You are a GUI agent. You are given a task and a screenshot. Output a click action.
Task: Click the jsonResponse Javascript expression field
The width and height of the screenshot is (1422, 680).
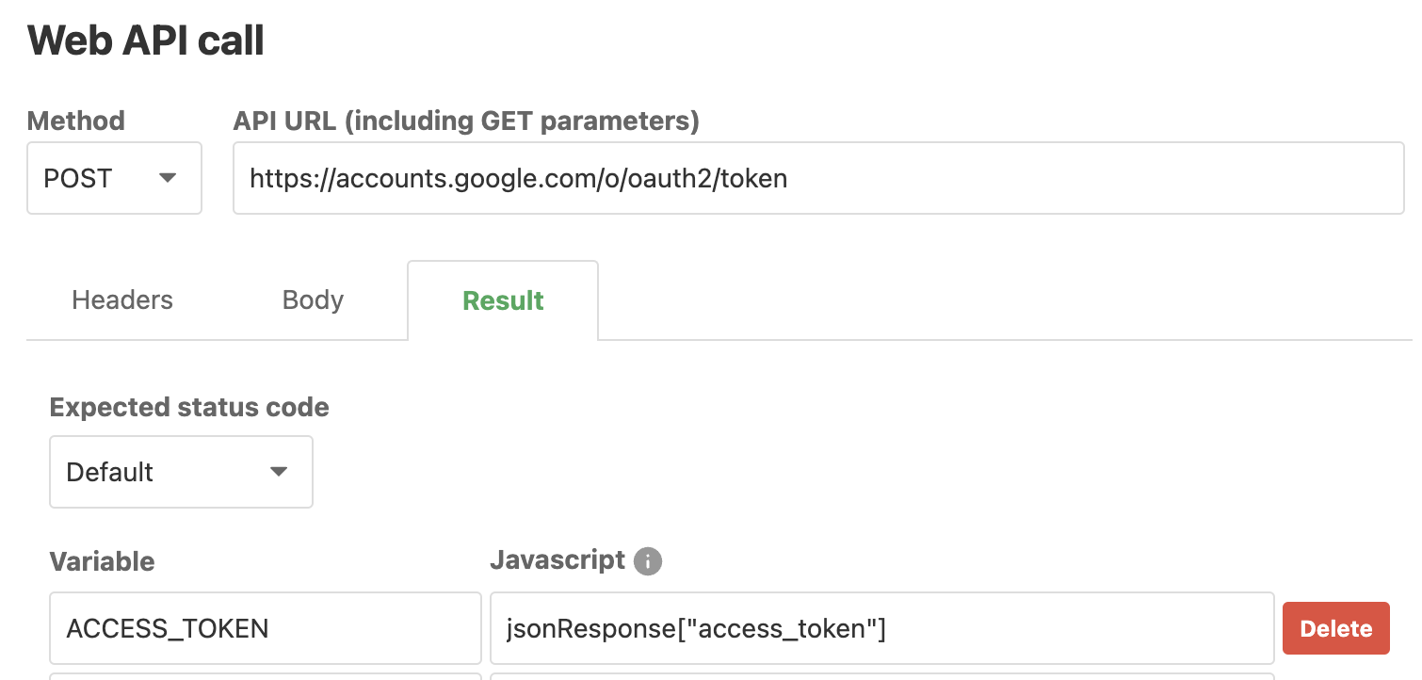point(881,627)
